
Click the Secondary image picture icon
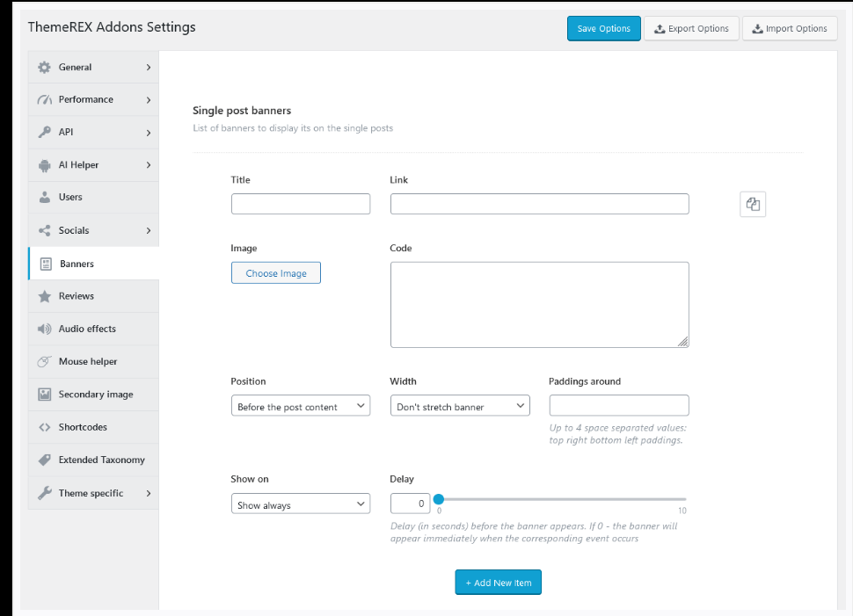tap(44, 395)
